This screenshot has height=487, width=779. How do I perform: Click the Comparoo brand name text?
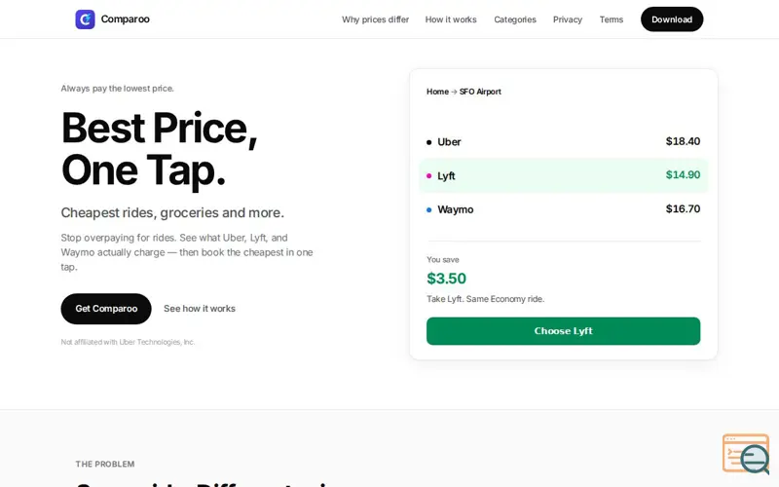(126, 19)
